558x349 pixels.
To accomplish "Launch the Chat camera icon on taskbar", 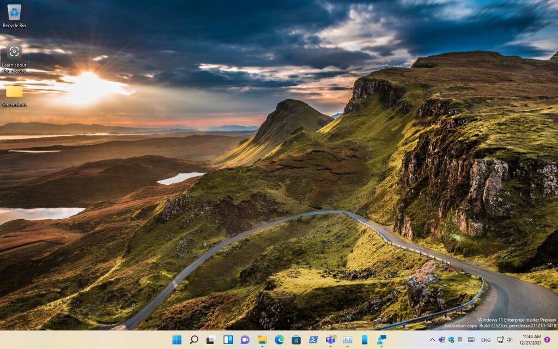I will (x=245, y=340).
